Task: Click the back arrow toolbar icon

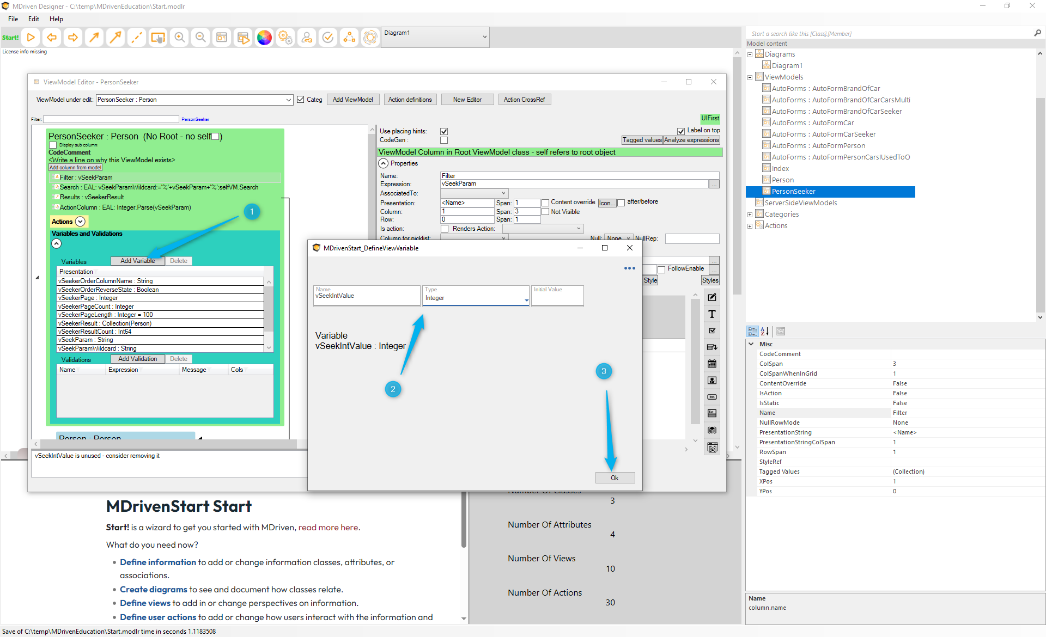Action: (52, 38)
